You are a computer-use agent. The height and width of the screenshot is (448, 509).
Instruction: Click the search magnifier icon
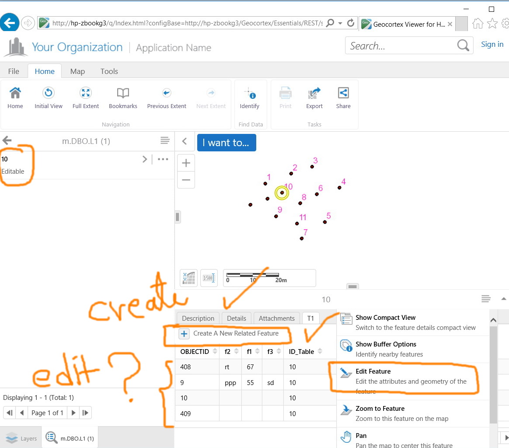click(463, 45)
